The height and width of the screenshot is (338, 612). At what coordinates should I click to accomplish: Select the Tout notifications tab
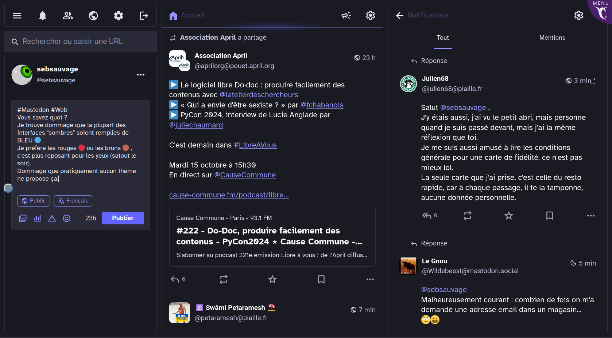click(x=443, y=38)
